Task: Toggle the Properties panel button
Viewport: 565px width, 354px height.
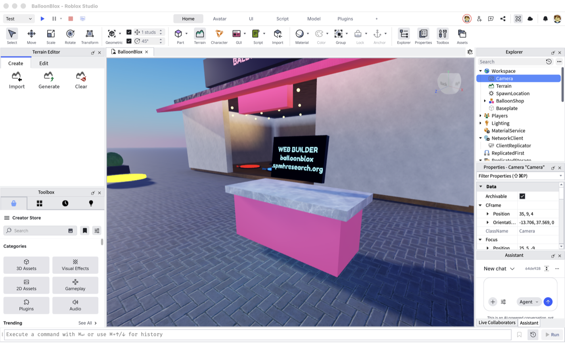Action: click(423, 36)
